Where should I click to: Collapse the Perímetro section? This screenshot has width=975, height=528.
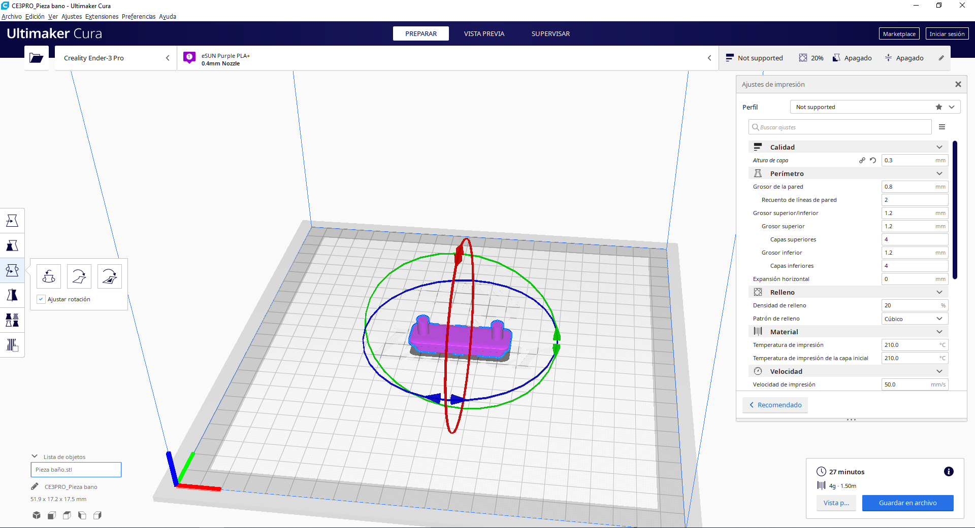click(939, 173)
